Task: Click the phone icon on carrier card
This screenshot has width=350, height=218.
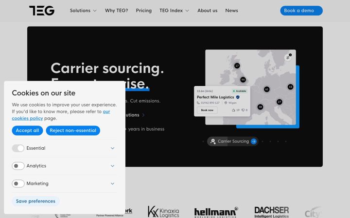Action: pyautogui.click(x=198, y=103)
